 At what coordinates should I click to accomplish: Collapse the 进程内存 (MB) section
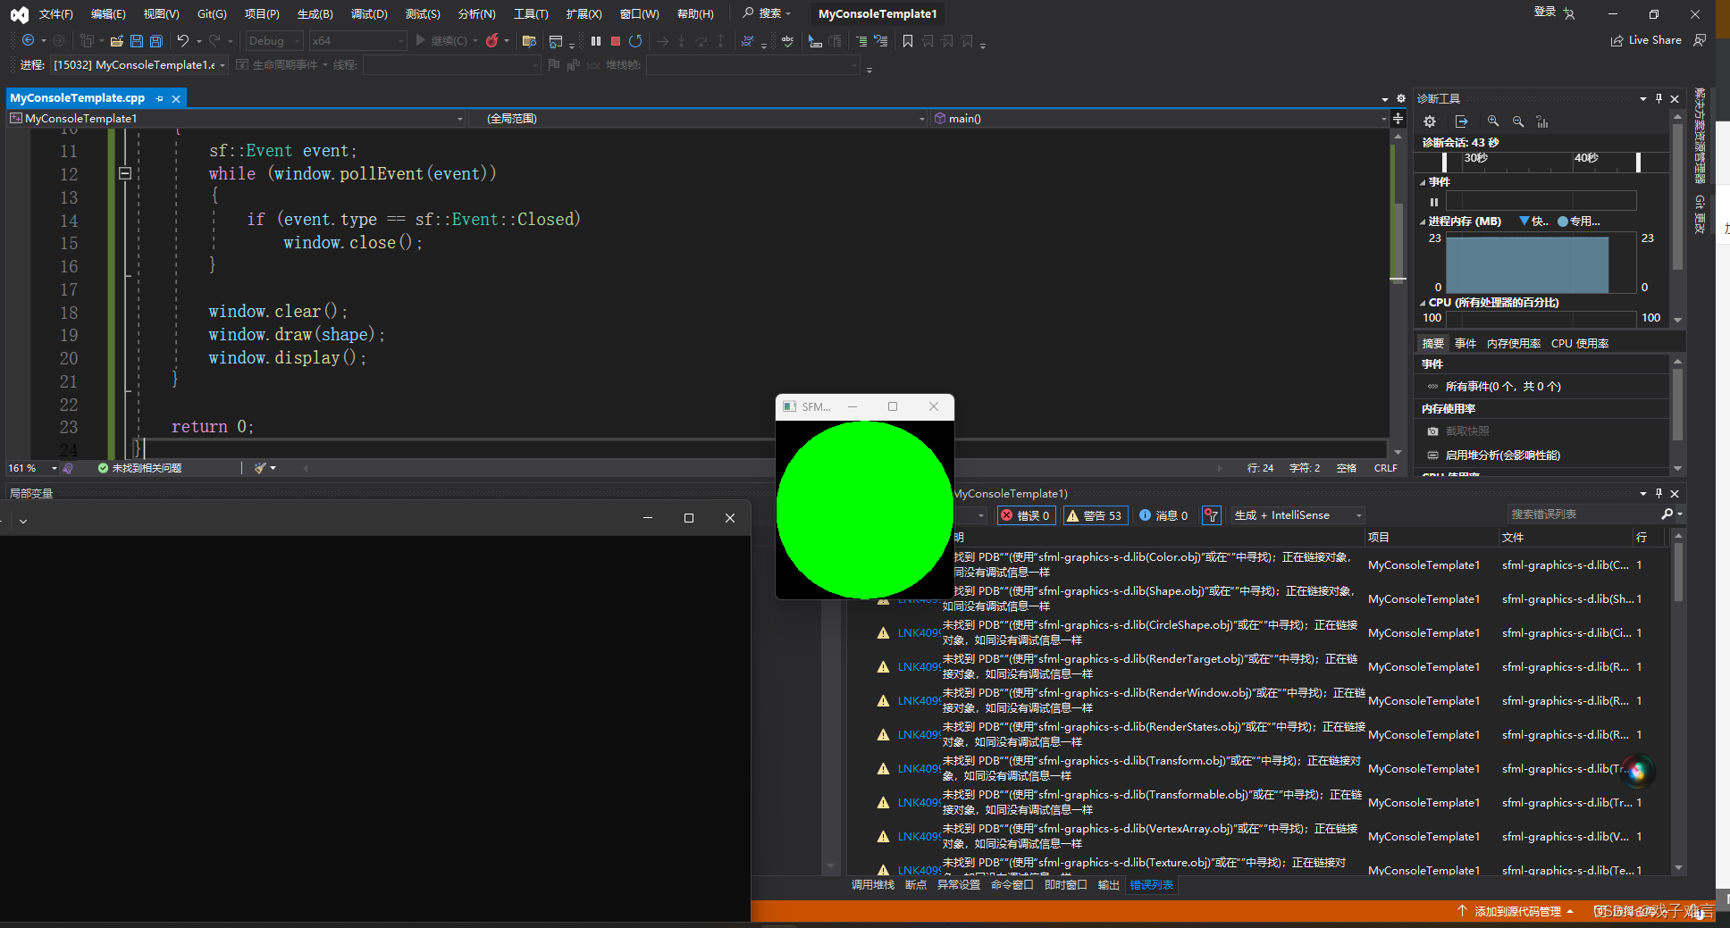point(1424,221)
